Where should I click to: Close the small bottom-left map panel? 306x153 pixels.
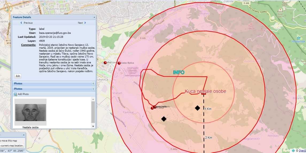pos(24,135)
